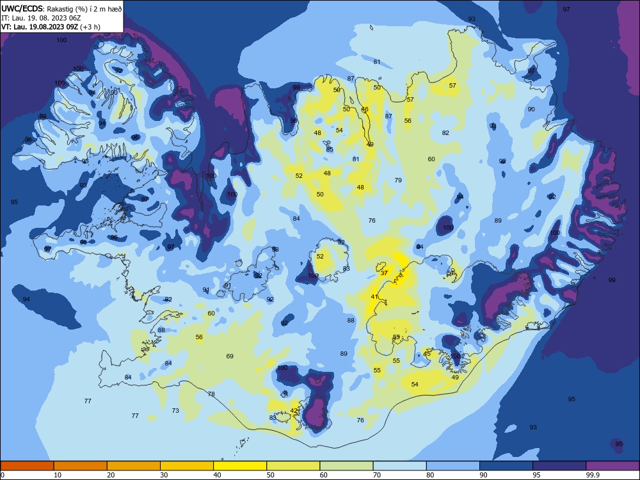
Task: Select the pale yellow 50–60 legend swatch
Action: (x=293, y=466)
